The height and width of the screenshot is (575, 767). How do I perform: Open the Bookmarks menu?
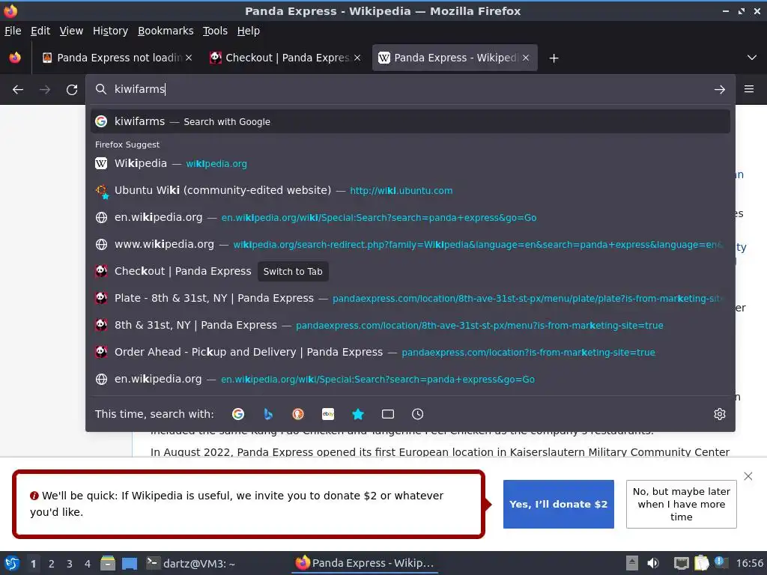(166, 31)
